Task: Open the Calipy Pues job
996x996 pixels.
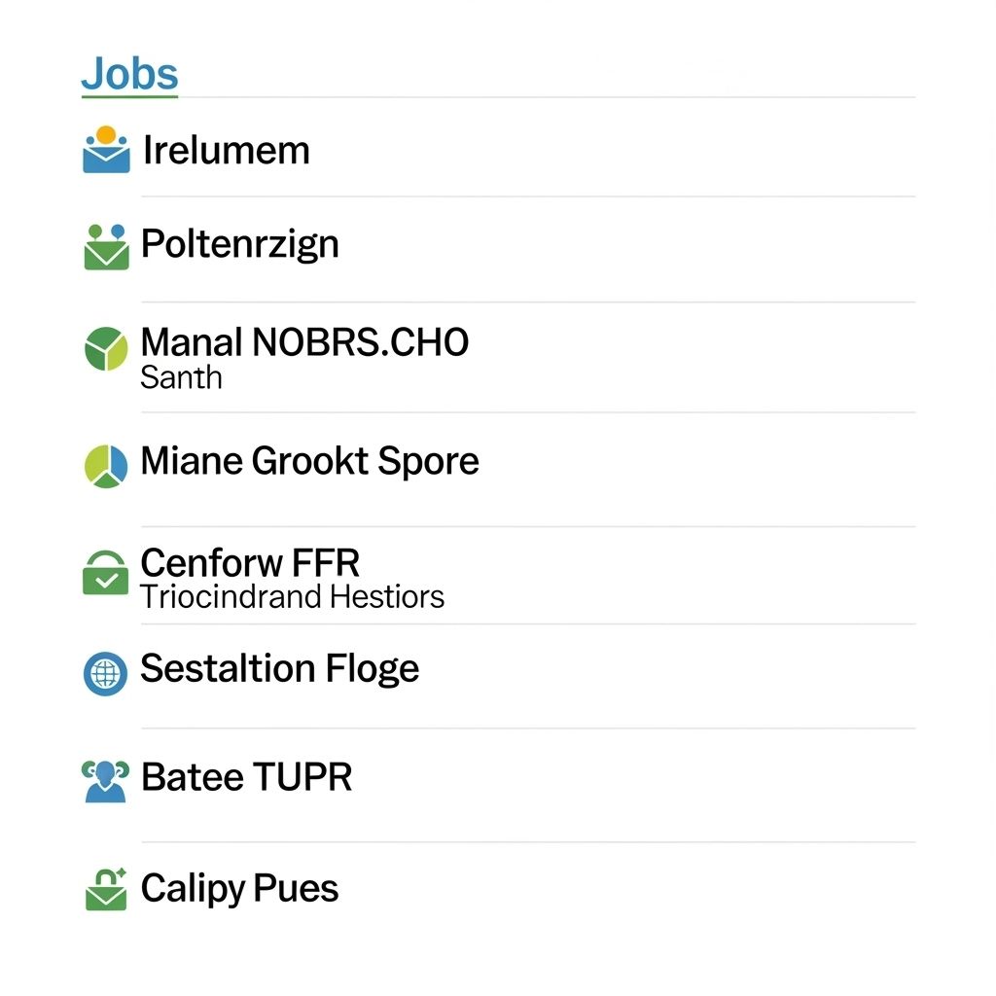Action: [x=239, y=888]
